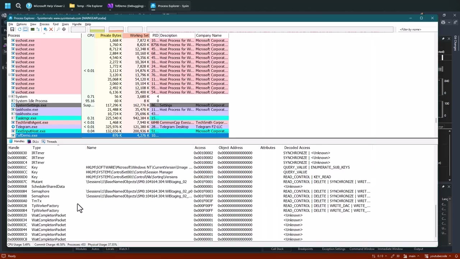The width and height of the screenshot is (460, 259).
Task: Click the process Properties toolbar icon
Action: pyautogui.click(x=45, y=29)
